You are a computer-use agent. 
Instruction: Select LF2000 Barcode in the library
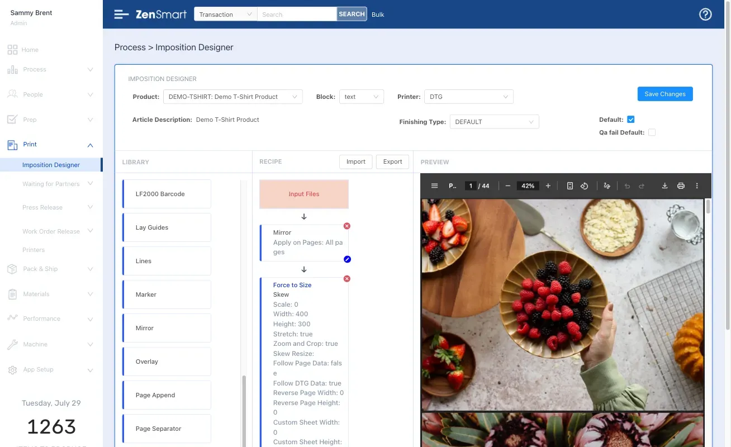[167, 194]
